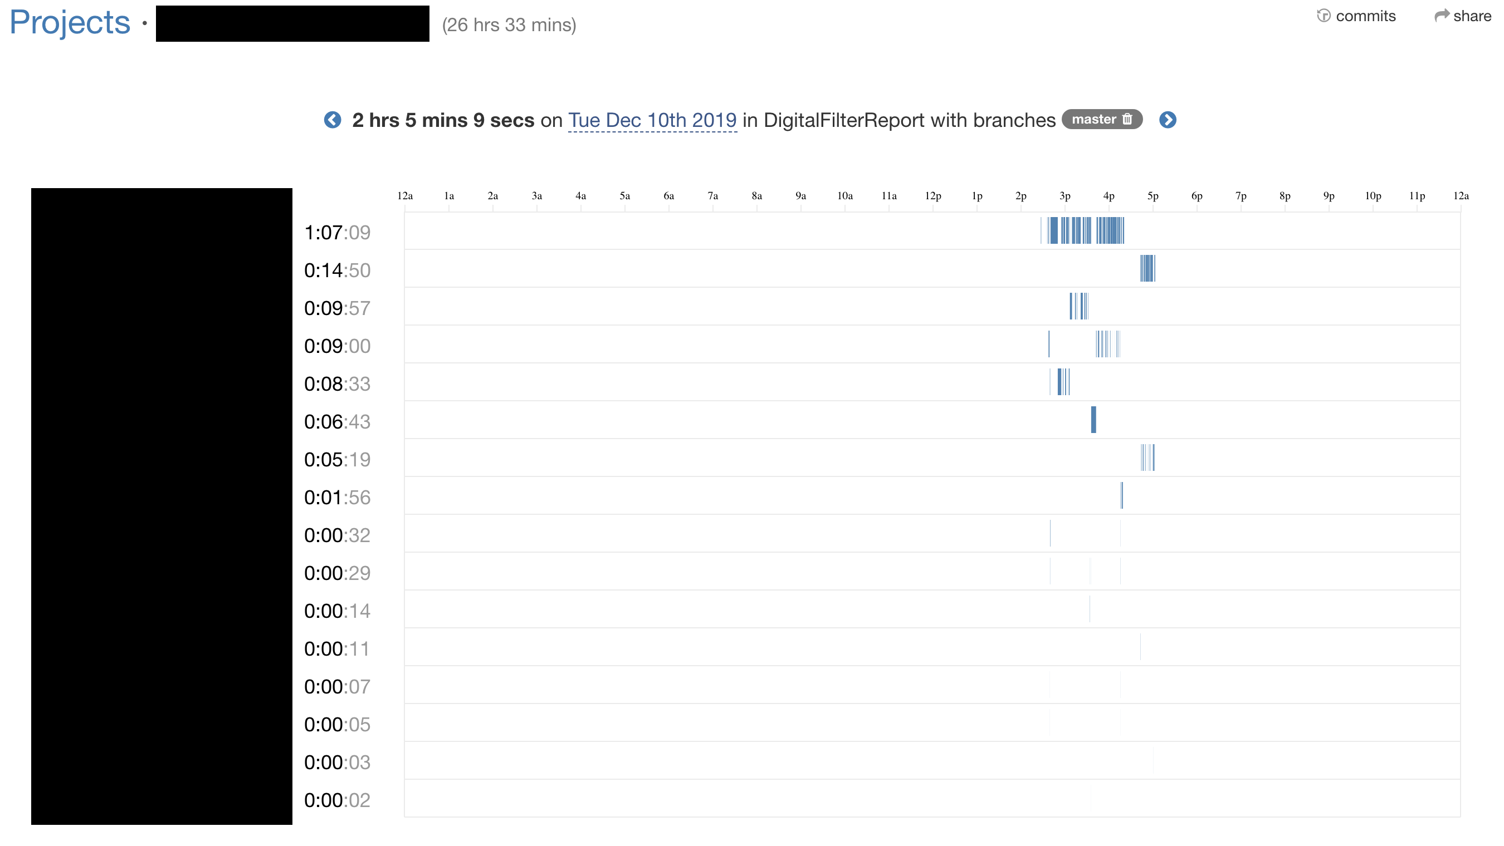Click the commits icon
The width and height of the screenshot is (1504, 846).
(1323, 16)
